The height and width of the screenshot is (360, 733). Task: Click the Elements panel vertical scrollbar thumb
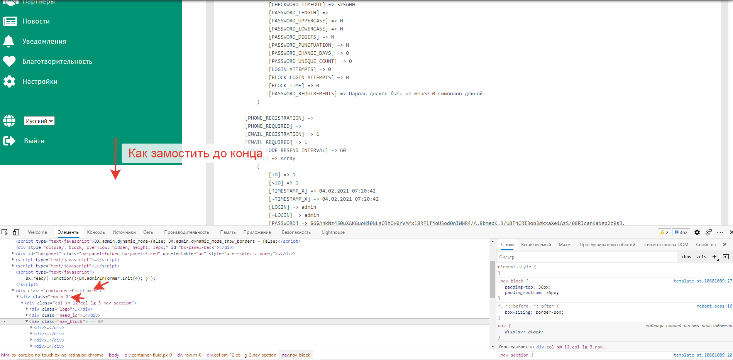tap(493, 279)
